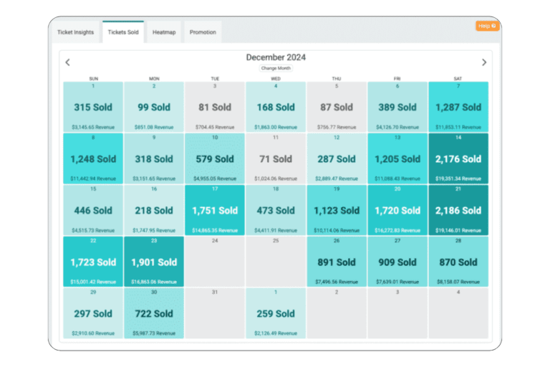Viewport: 550px width, 367px height.
Task: Click December 7 cell showing 1,287 Sold
Action: coord(458,108)
